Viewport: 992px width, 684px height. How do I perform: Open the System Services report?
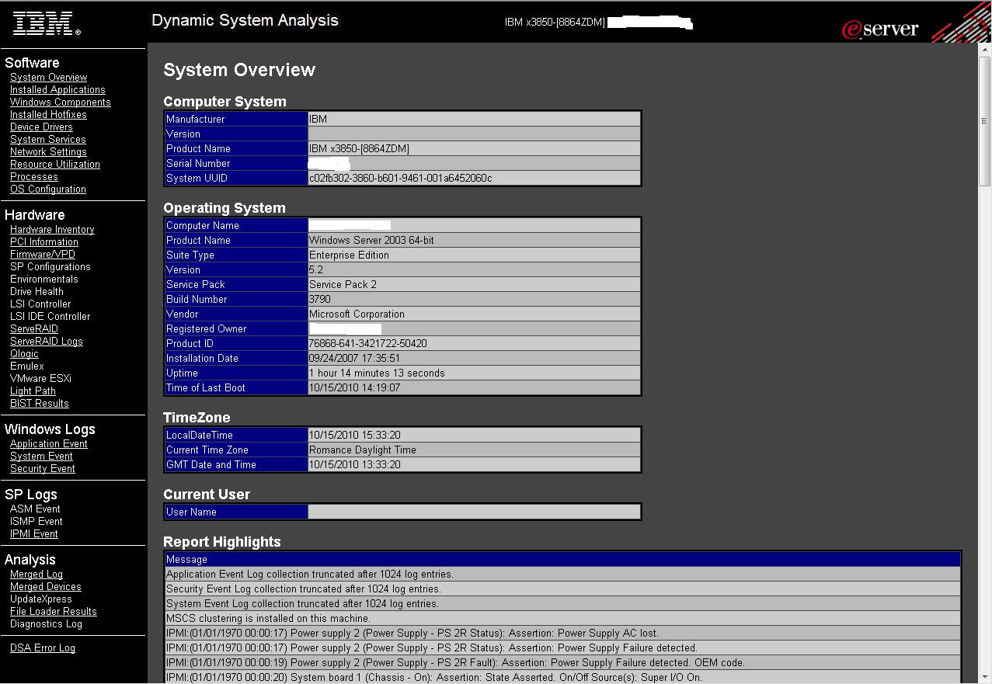tap(46, 139)
